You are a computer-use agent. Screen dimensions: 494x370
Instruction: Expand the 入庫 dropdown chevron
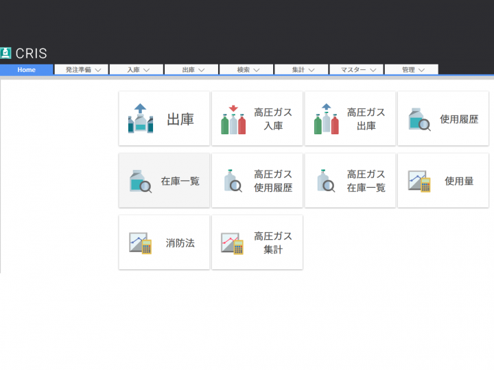147,70
